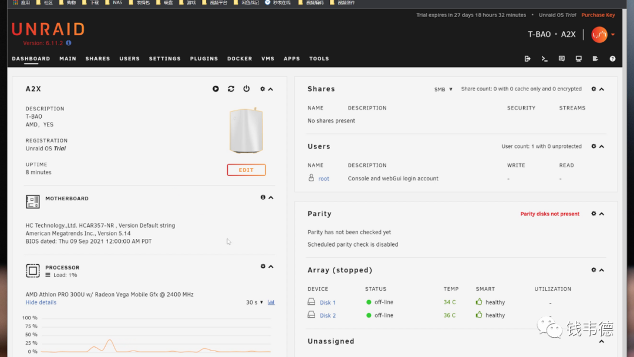The image size is (634, 357).
Task: Click the reboot icon in A2X panel
Action: 231,89
